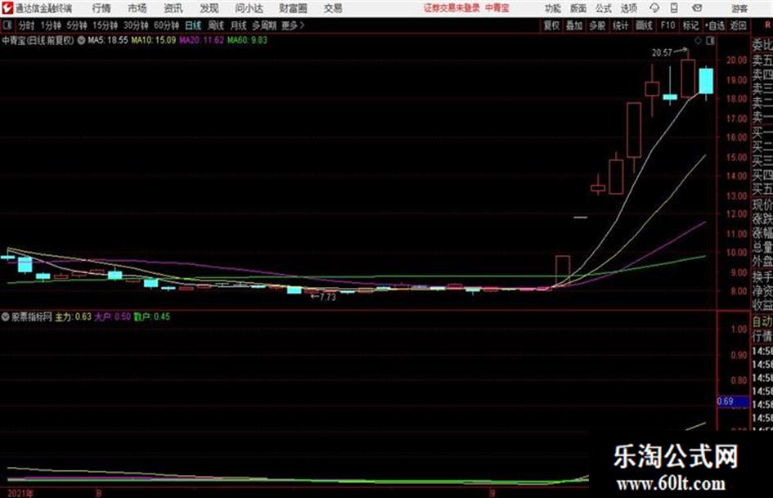Open the mobile phone icon

pos(674,8)
